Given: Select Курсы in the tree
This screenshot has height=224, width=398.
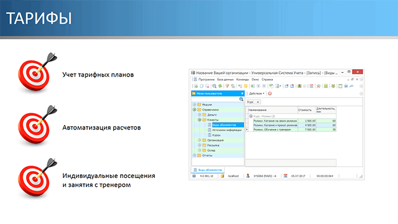Looking at the screenshot, I should point(216,135).
